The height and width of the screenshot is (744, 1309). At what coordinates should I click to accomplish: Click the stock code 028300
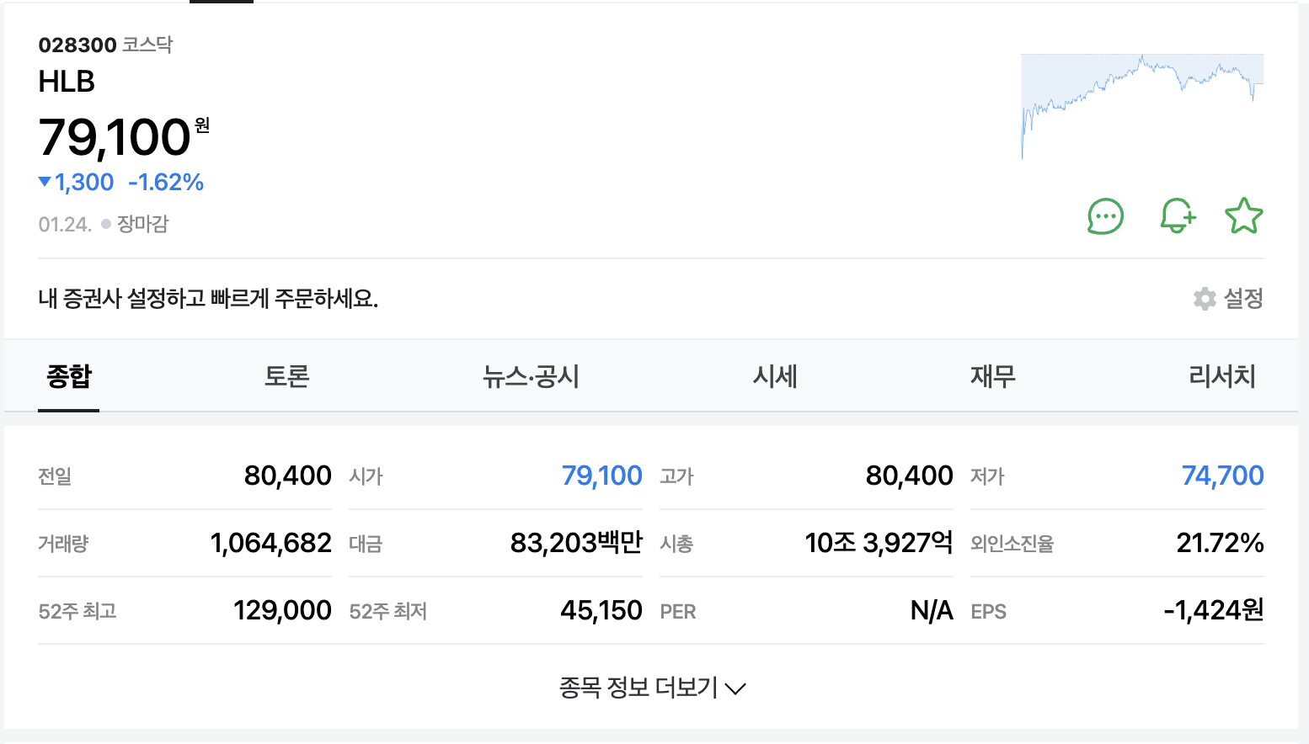(x=77, y=45)
